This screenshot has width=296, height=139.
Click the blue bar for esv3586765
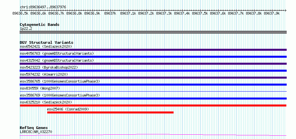(153, 85)
